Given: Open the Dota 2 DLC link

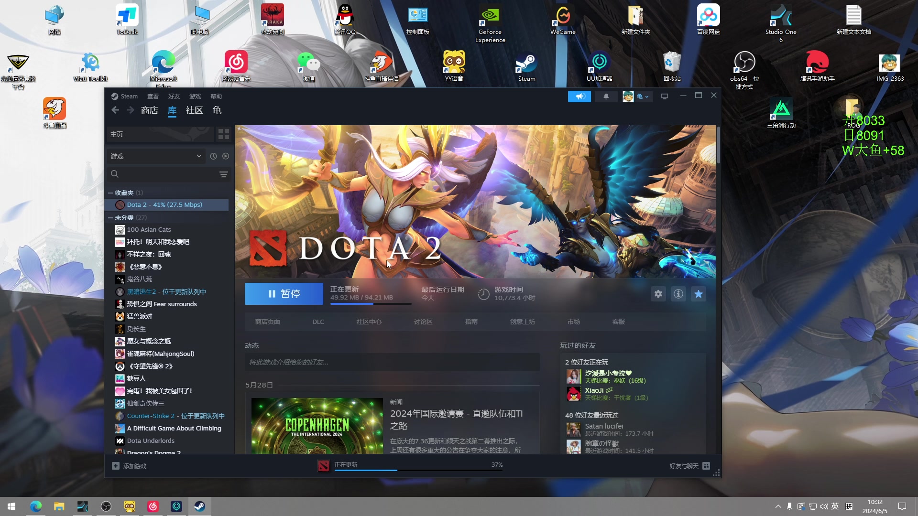Looking at the screenshot, I should click(318, 322).
